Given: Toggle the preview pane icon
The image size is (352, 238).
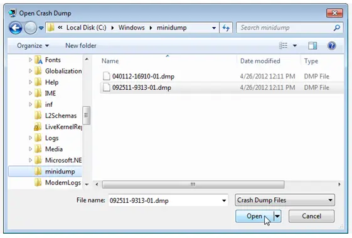Looking at the screenshot, I should (312, 46).
